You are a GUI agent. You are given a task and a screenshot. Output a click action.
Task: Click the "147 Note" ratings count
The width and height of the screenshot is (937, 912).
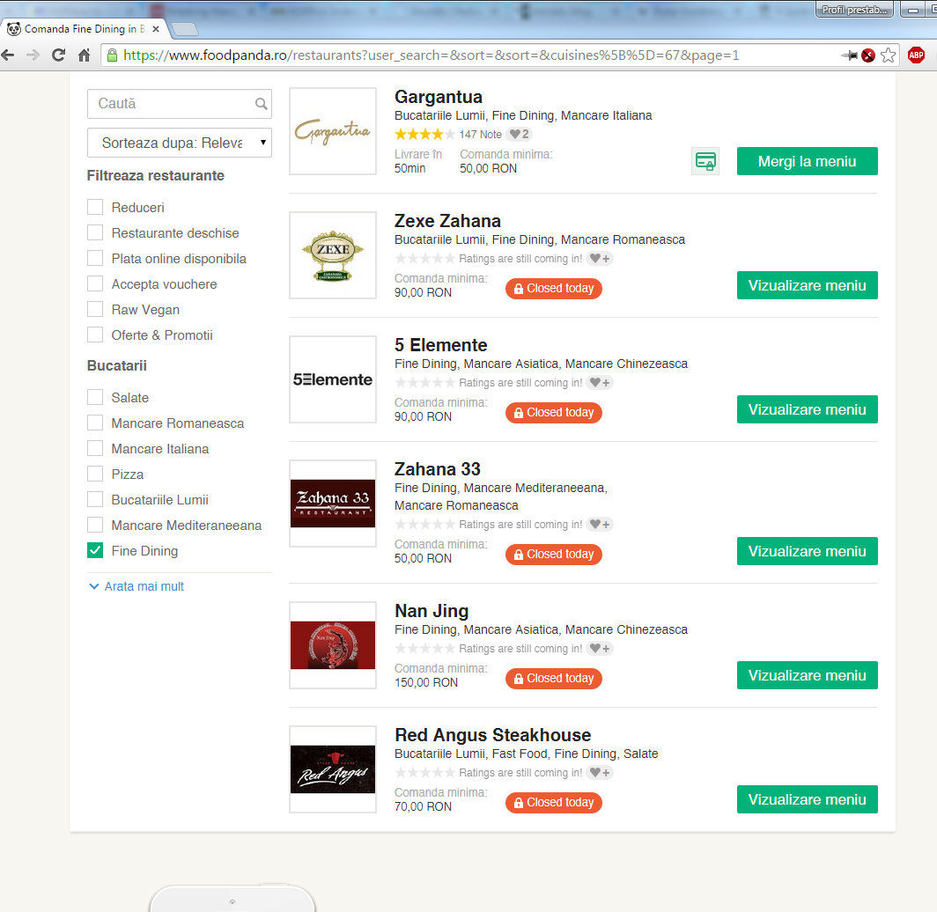[481, 135]
